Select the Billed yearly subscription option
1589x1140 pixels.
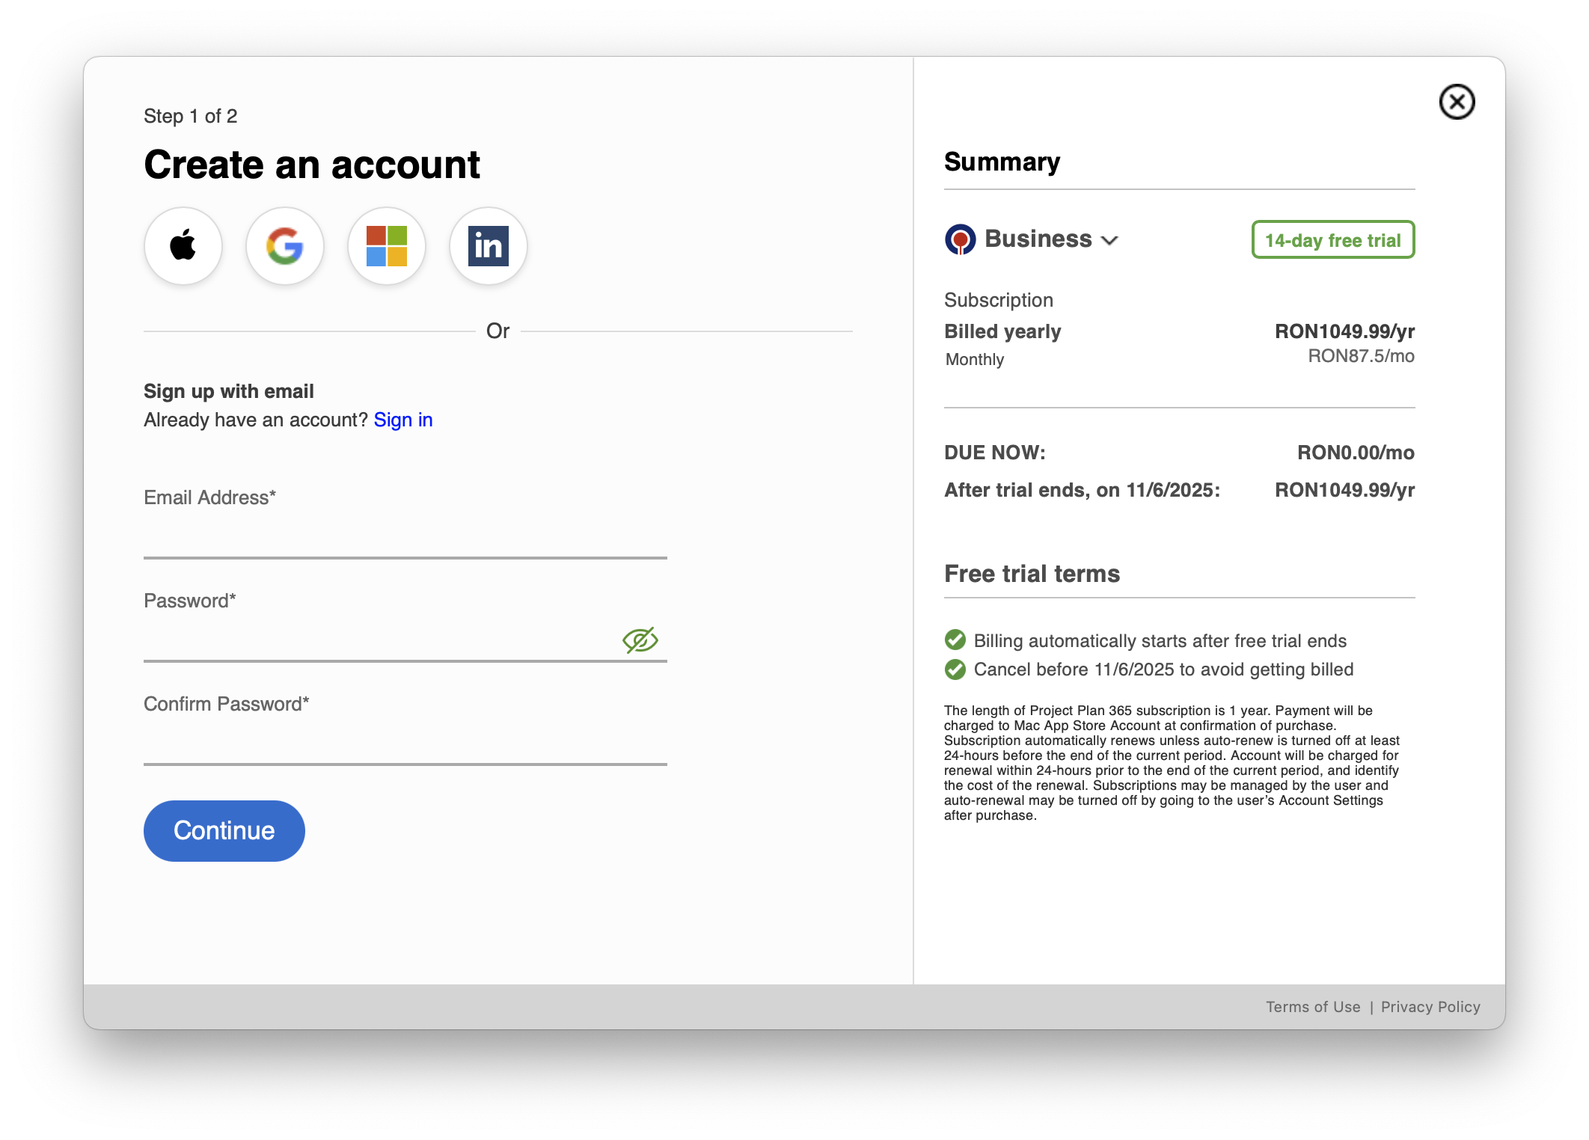(1002, 331)
